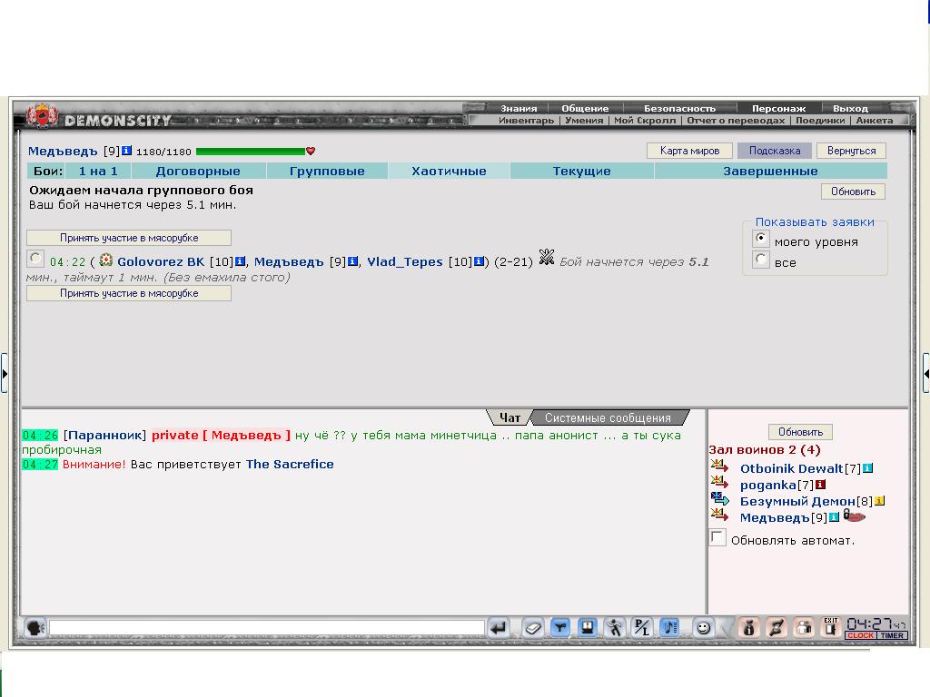Open the "Групповые" battles tab

327,171
